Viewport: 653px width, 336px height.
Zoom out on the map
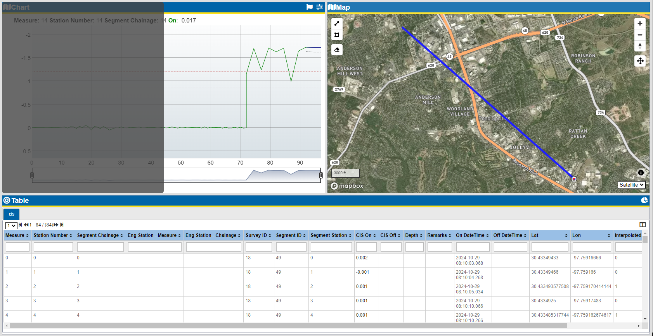(640, 35)
